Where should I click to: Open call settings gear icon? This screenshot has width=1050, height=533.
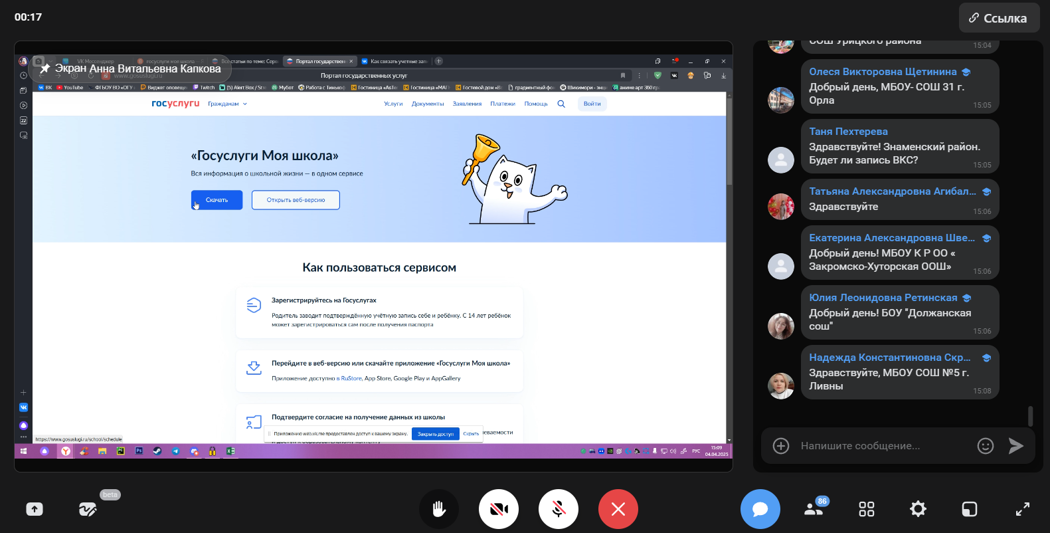pos(918,509)
